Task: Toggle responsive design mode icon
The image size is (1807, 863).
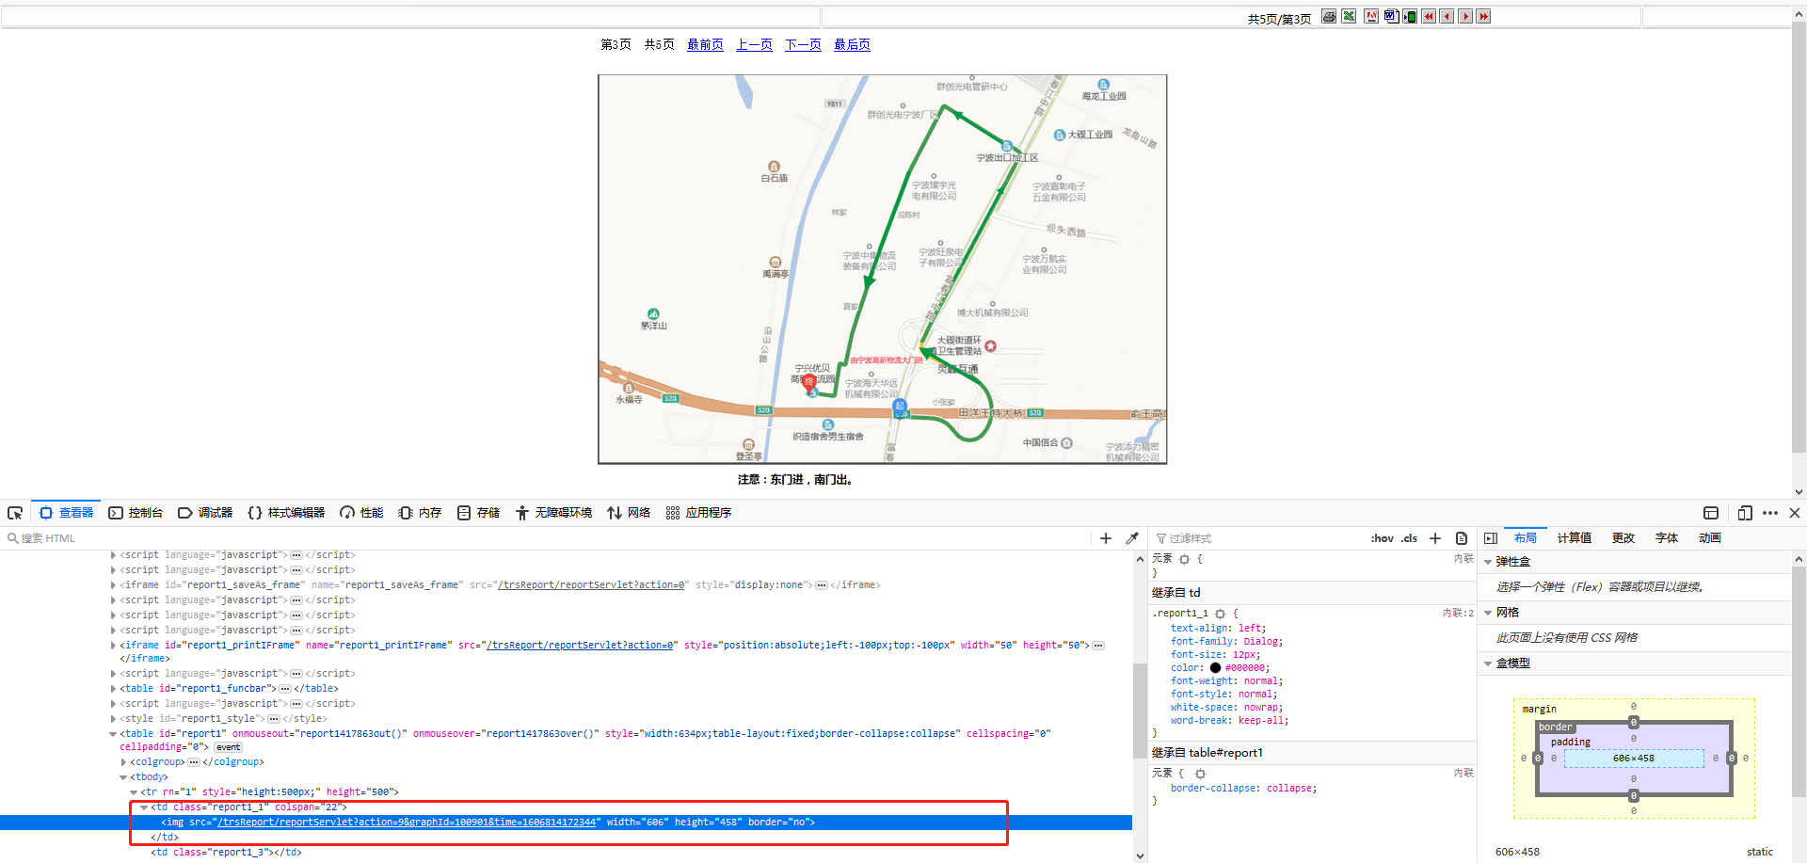Action: pos(1744,513)
